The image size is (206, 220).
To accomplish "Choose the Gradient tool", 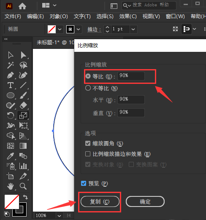I will pyautogui.click(x=23, y=146).
